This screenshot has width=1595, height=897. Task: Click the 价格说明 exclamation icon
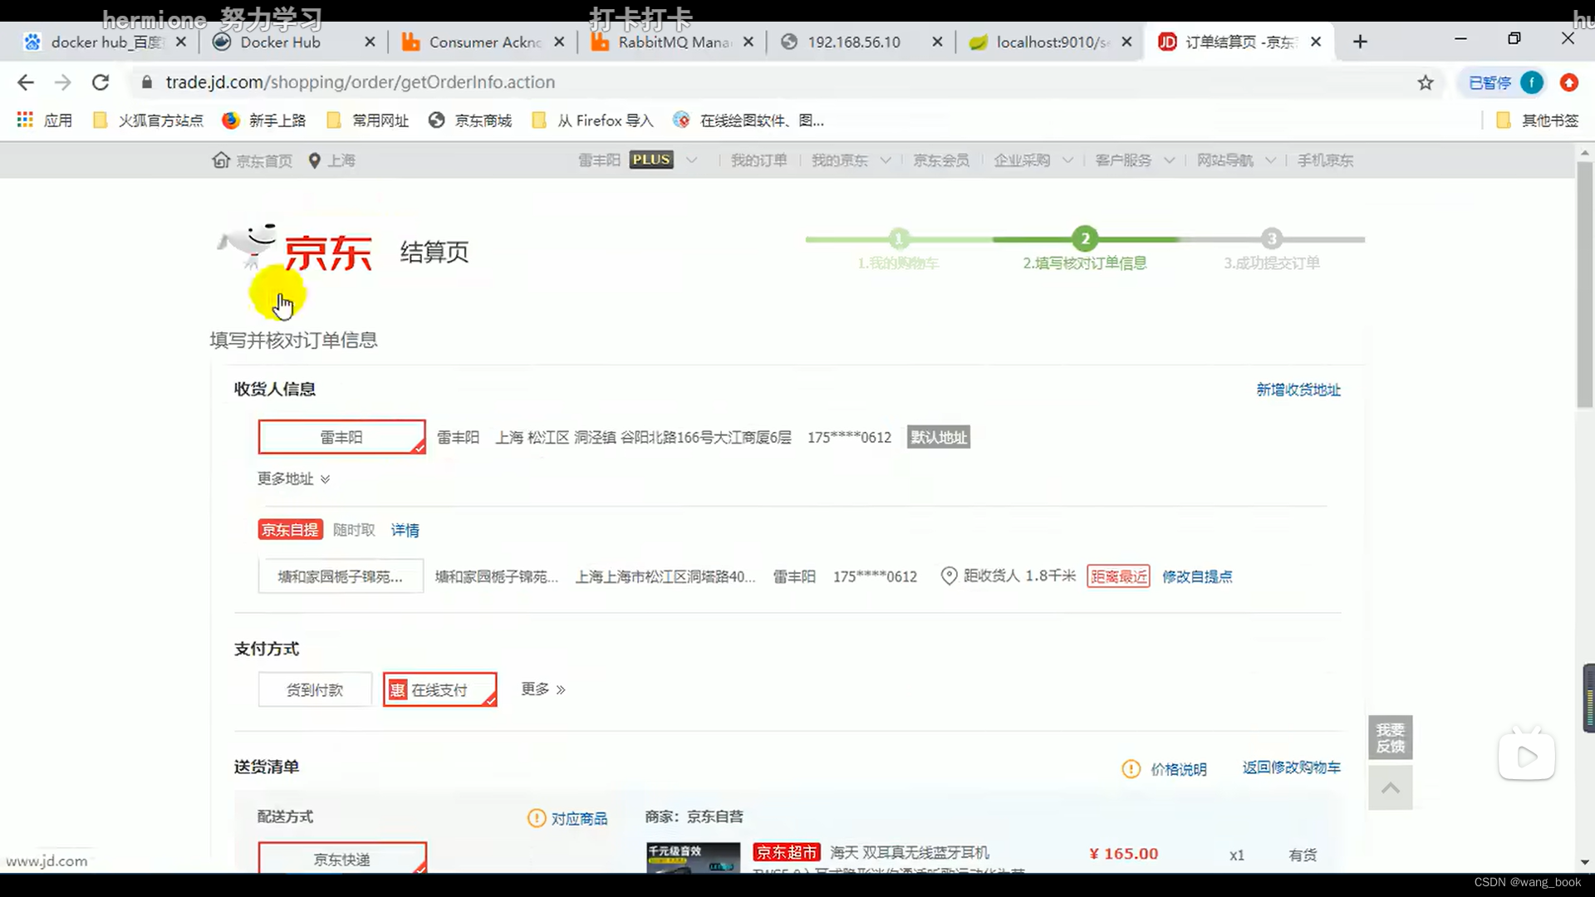coord(1131,769)
